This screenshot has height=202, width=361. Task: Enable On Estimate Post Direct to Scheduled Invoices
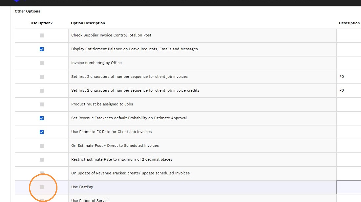click(42, 146)
